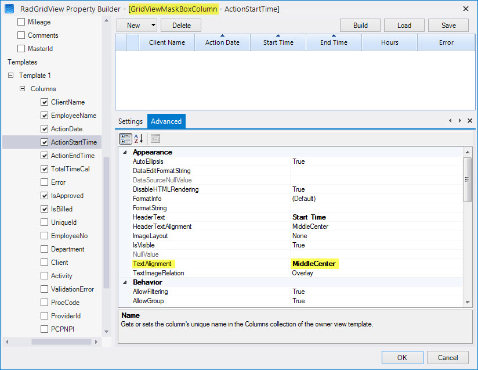Switch property grid to Alphabetical sort
The width and height of the screenshot is (478, 370).
click(x=139, y=139)
